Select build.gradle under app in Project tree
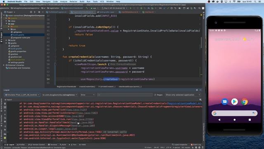The height and width of the screenshot is (149, 264). (x=19, y=35)
